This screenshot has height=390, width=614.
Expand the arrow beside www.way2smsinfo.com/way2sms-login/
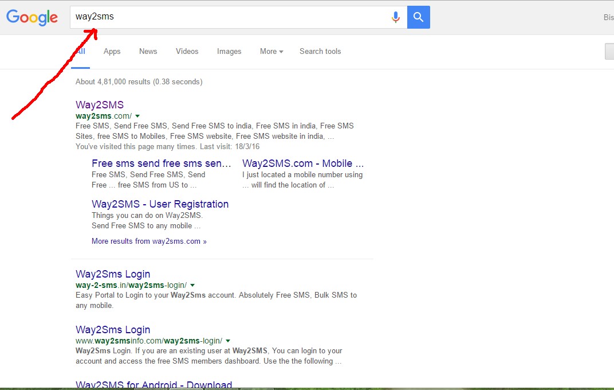(228, 341)
